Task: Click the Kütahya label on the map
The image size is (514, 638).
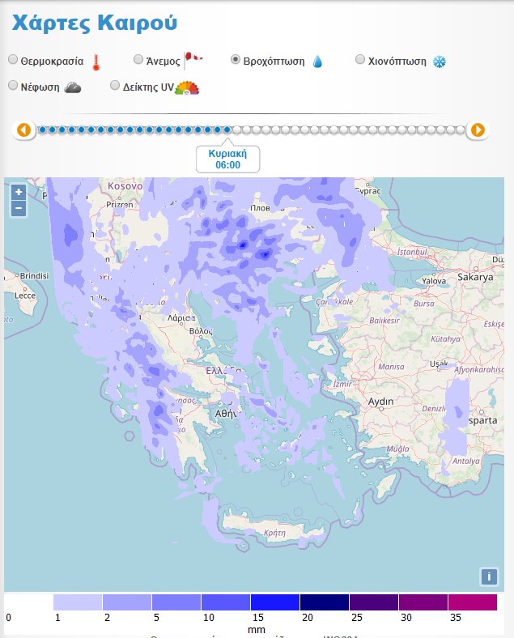Action: coord(446,339)
